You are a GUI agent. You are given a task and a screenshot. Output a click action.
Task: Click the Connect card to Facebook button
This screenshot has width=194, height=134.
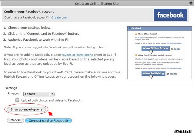(48, 121)
